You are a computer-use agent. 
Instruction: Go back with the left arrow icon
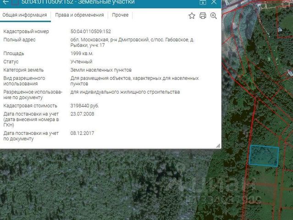pyautogui.click(x=6, y=2)
